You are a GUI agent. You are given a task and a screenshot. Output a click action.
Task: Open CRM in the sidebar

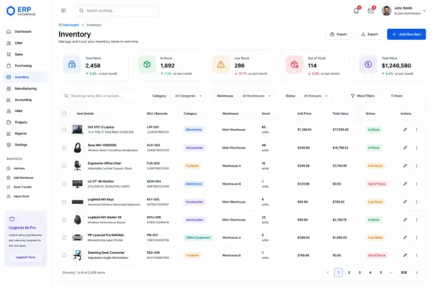pos(25,43)
